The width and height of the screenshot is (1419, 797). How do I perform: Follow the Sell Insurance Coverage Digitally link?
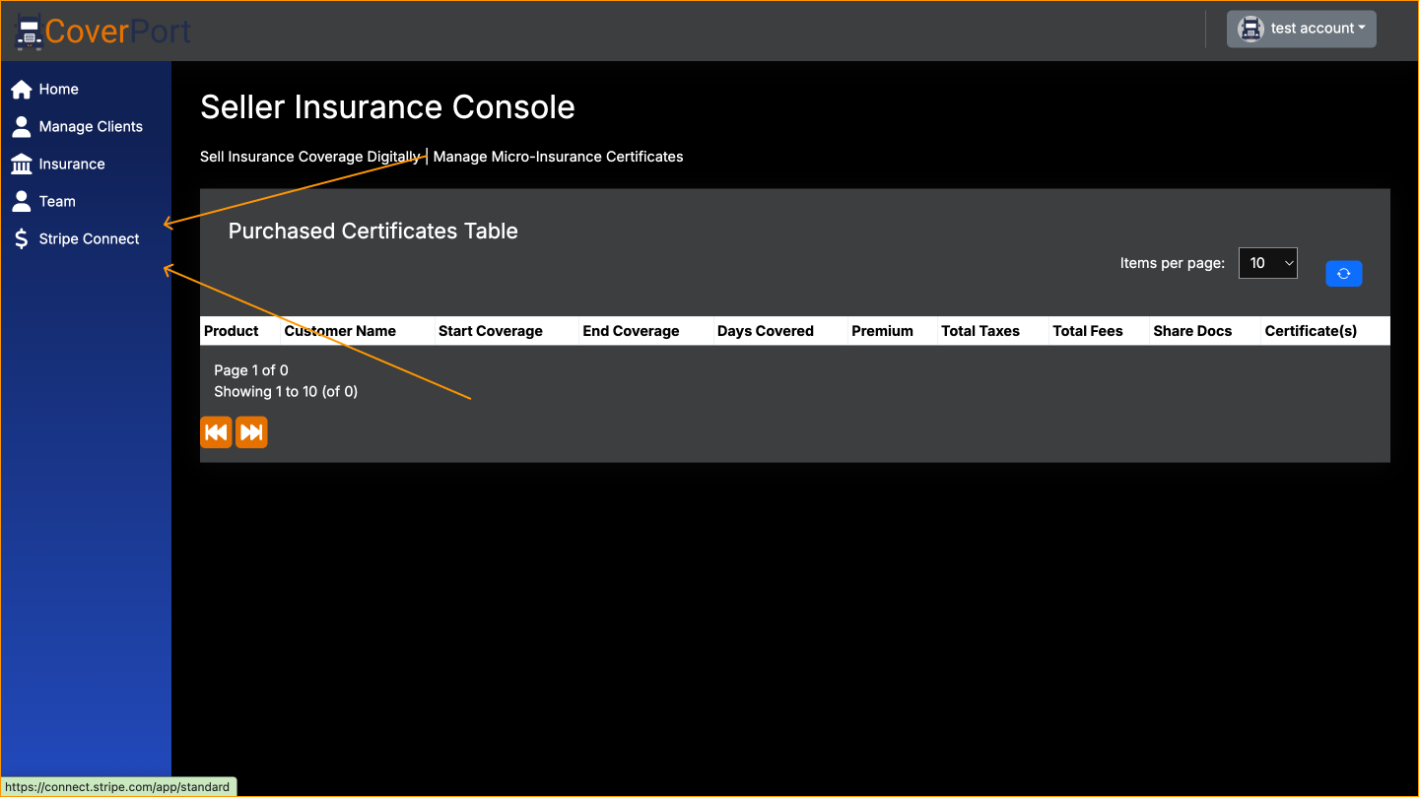(309, 156)
